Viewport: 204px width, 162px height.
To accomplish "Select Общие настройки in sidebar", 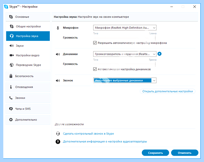I will (x=28, y=26).
